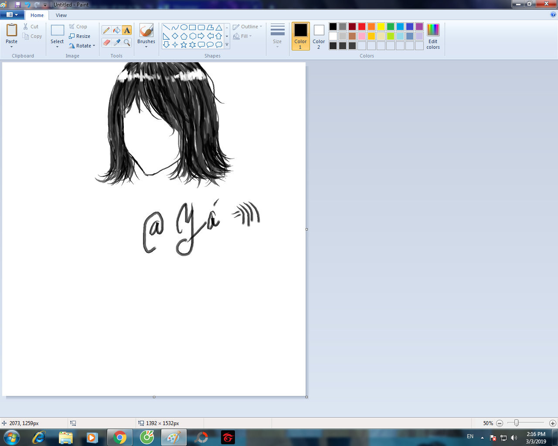Pick the Fill with color bucket tool
558x446 pixels.
point(116,30)
